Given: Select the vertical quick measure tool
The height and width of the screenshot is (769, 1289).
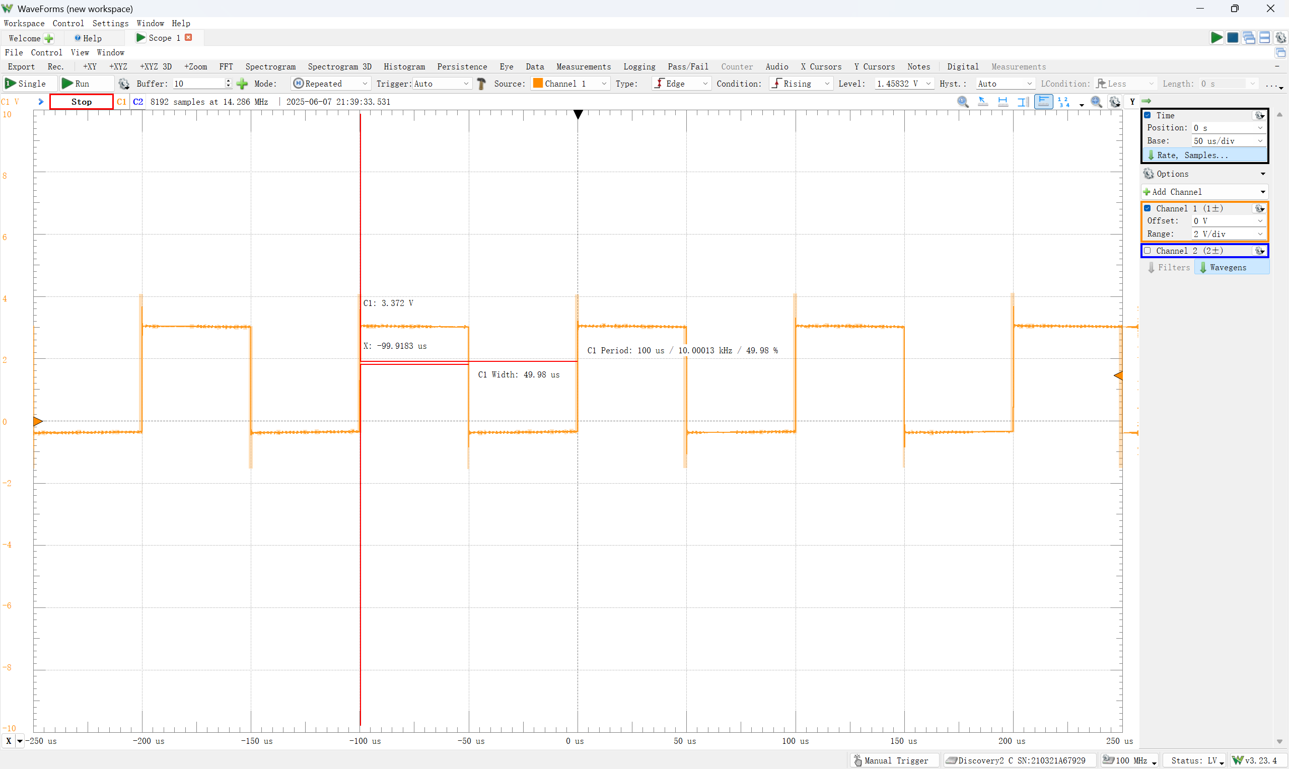Looking at the screenshot, I should [1023, 102].
